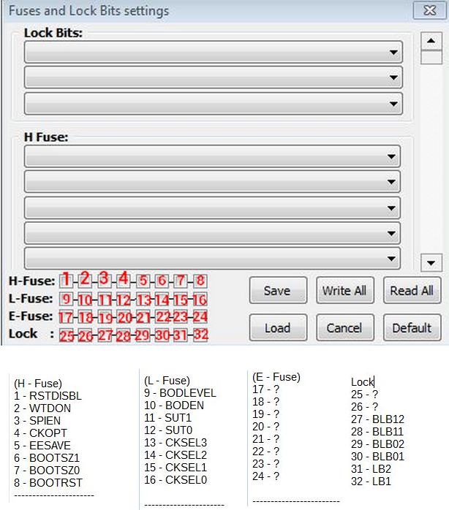Click the scrollbar down arrow
Image resolution: width=449 pixels, height=510 pixels.
click(431, 263)
